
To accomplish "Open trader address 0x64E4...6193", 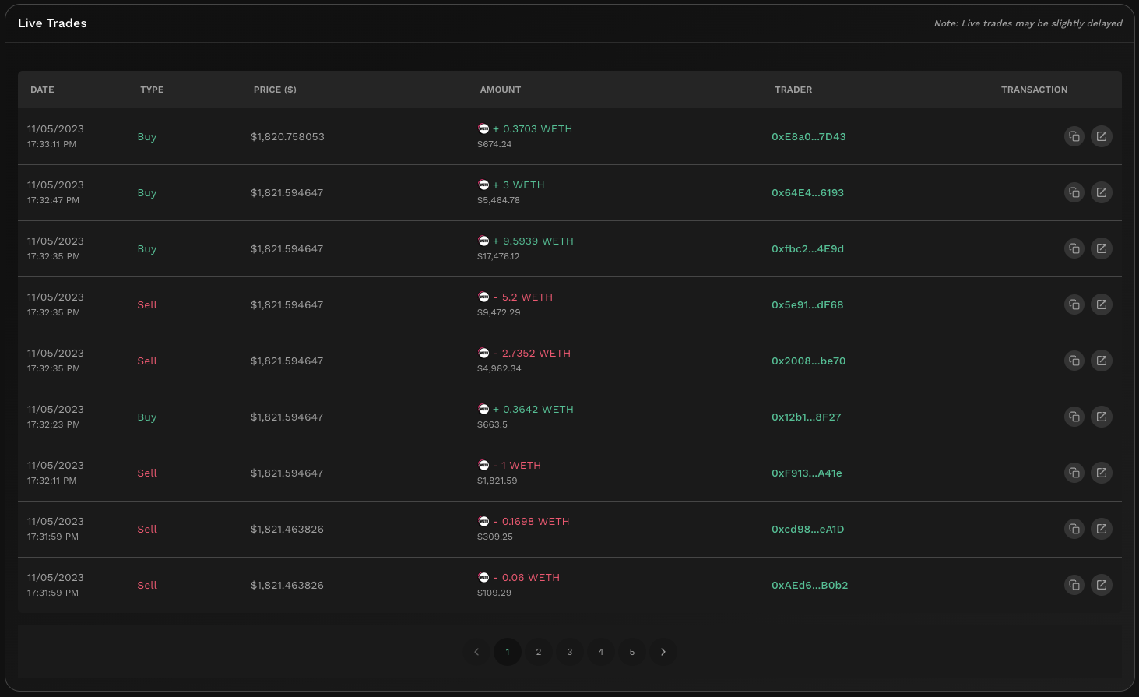I will click(x=807, y=192).
